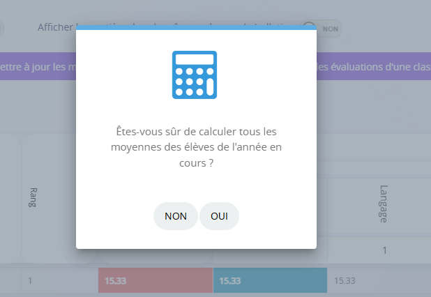
Task: Select the purple banner text starting 'ettre à jour'
Action: click(38, 67)
